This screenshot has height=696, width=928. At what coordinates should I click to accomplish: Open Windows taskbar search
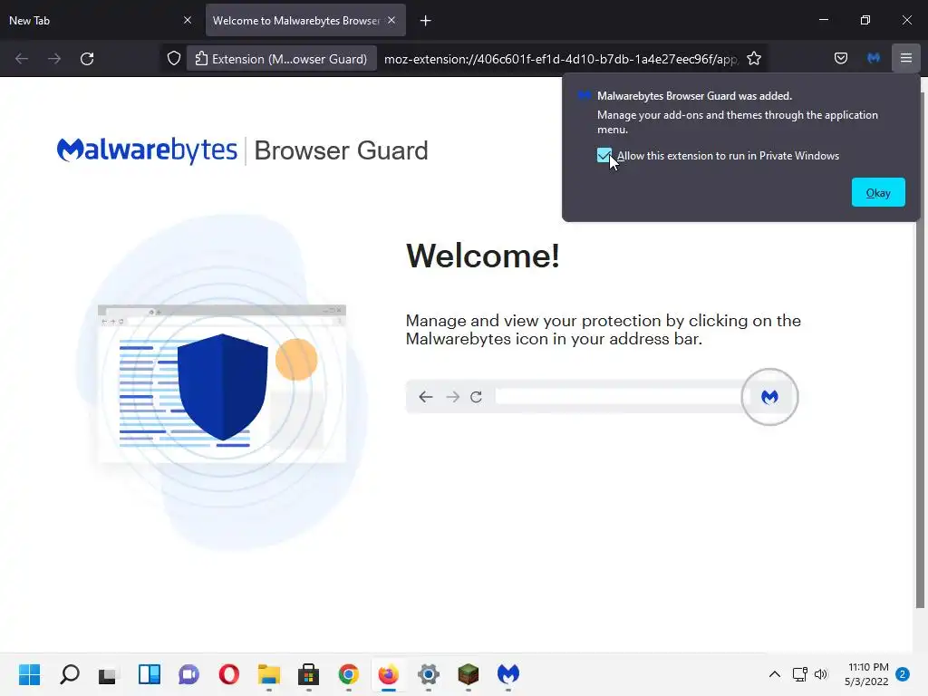coord(70,674)
